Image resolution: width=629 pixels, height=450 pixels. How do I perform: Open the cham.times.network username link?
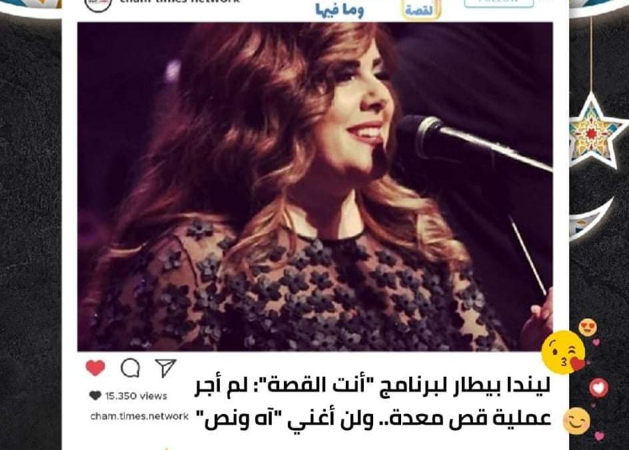point(139,416)
